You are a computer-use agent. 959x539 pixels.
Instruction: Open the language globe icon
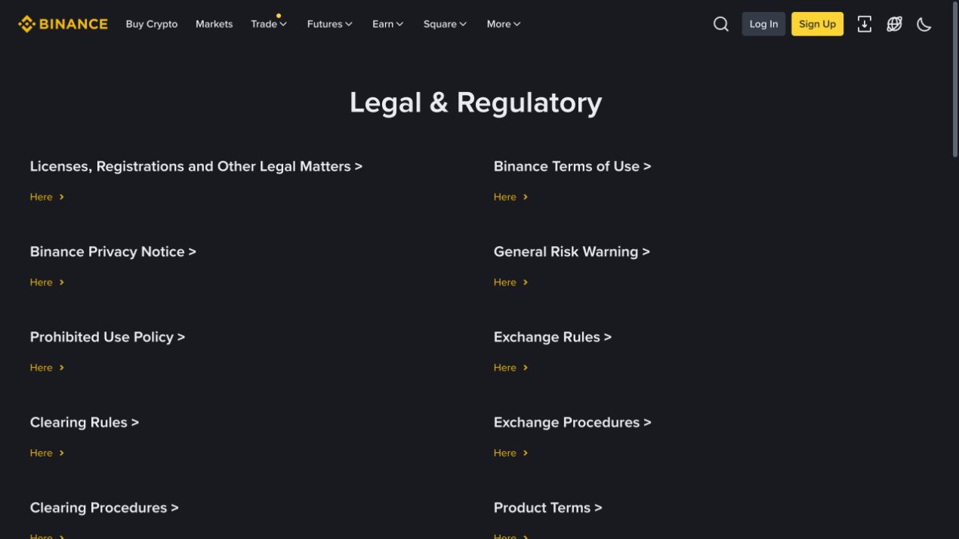tap(895, 24)
